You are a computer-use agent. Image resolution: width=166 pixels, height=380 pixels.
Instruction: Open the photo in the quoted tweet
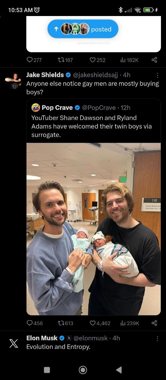click(94, 229)
